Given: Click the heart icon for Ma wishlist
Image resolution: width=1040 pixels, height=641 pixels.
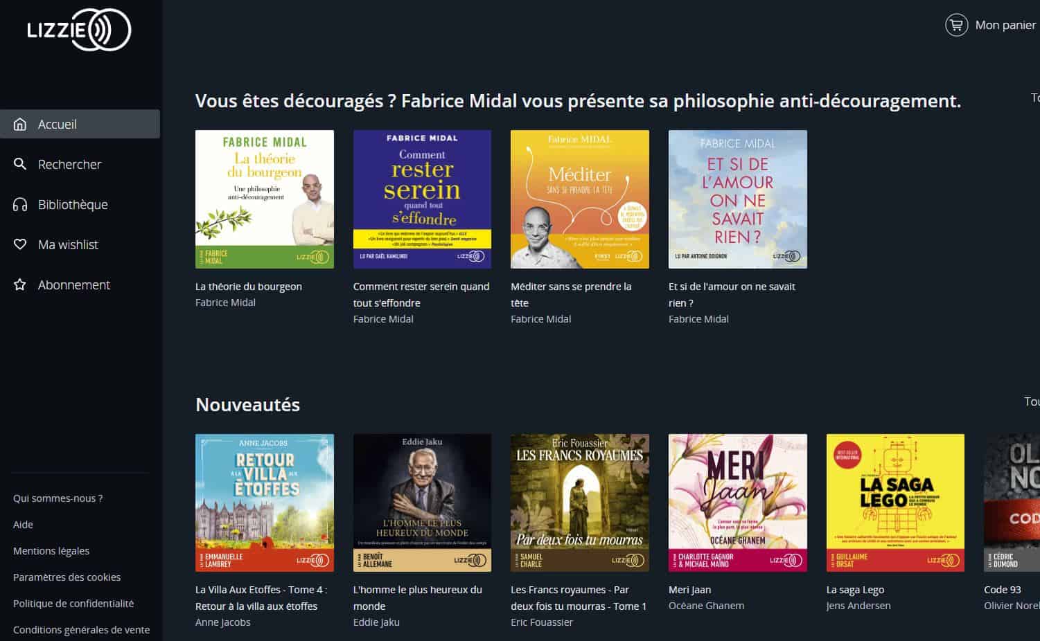Looking at the screenshot, I should tap(20, 244).
